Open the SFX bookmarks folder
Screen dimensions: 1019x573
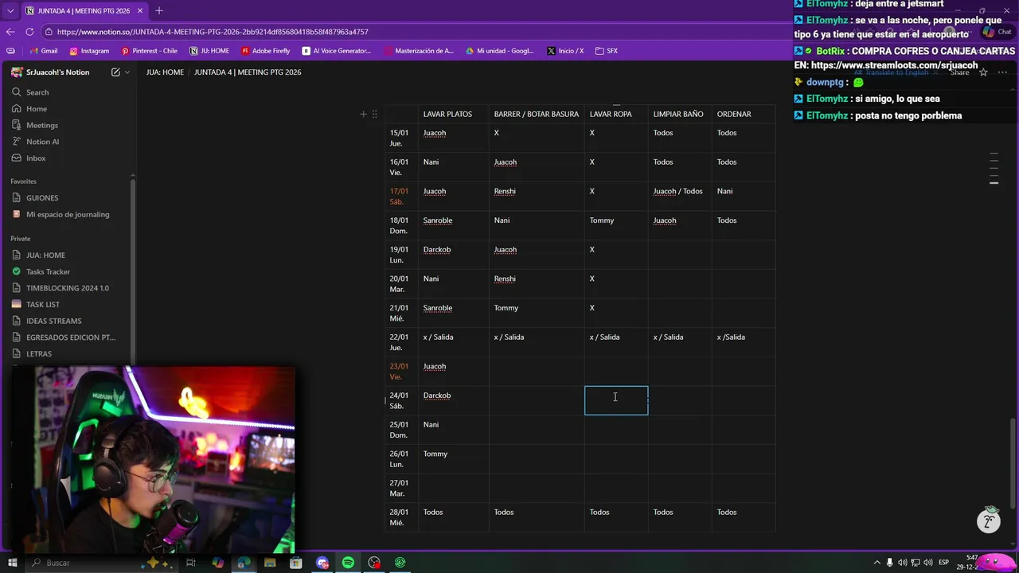pyautogui.click(x=606, y=51)
